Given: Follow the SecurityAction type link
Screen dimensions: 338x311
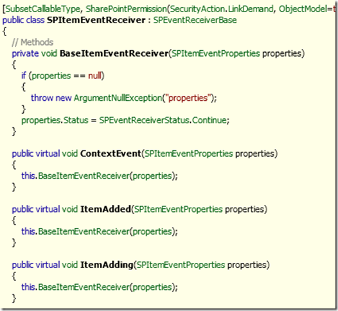Looking at the screenshot, I should point(197,9).
